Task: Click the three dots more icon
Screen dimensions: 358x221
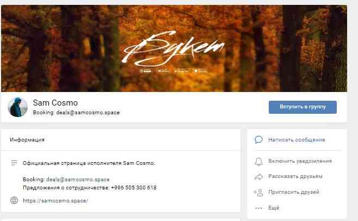Action: tap(258, 208)
